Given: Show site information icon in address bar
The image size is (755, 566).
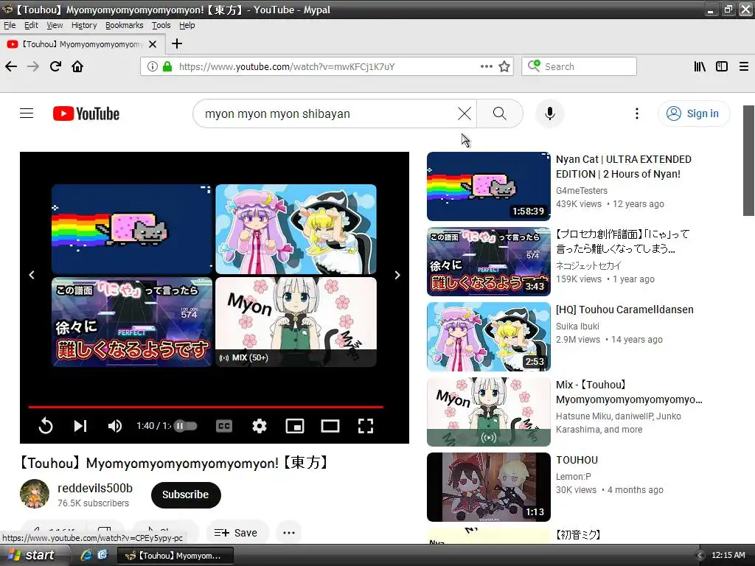Looking at the screenshot, I should [x=152, y=66].
